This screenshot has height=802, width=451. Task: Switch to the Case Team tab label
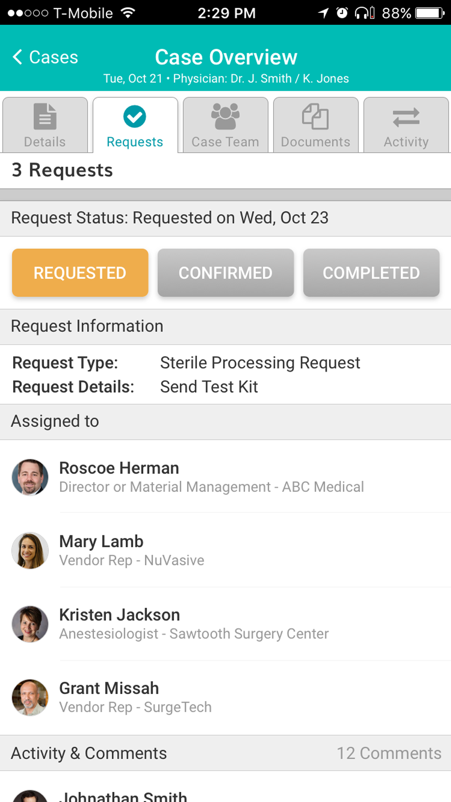(225, 142)
